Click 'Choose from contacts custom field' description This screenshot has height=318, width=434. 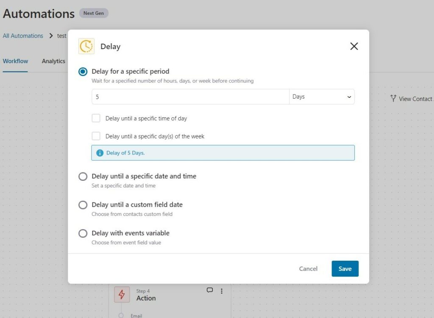pos(132,214)
